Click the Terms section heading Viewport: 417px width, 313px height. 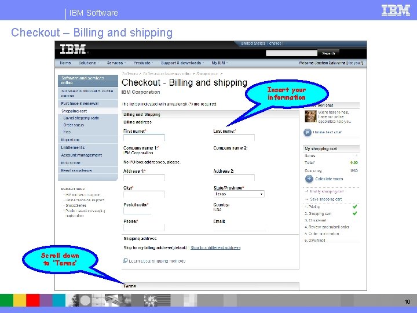130,286
